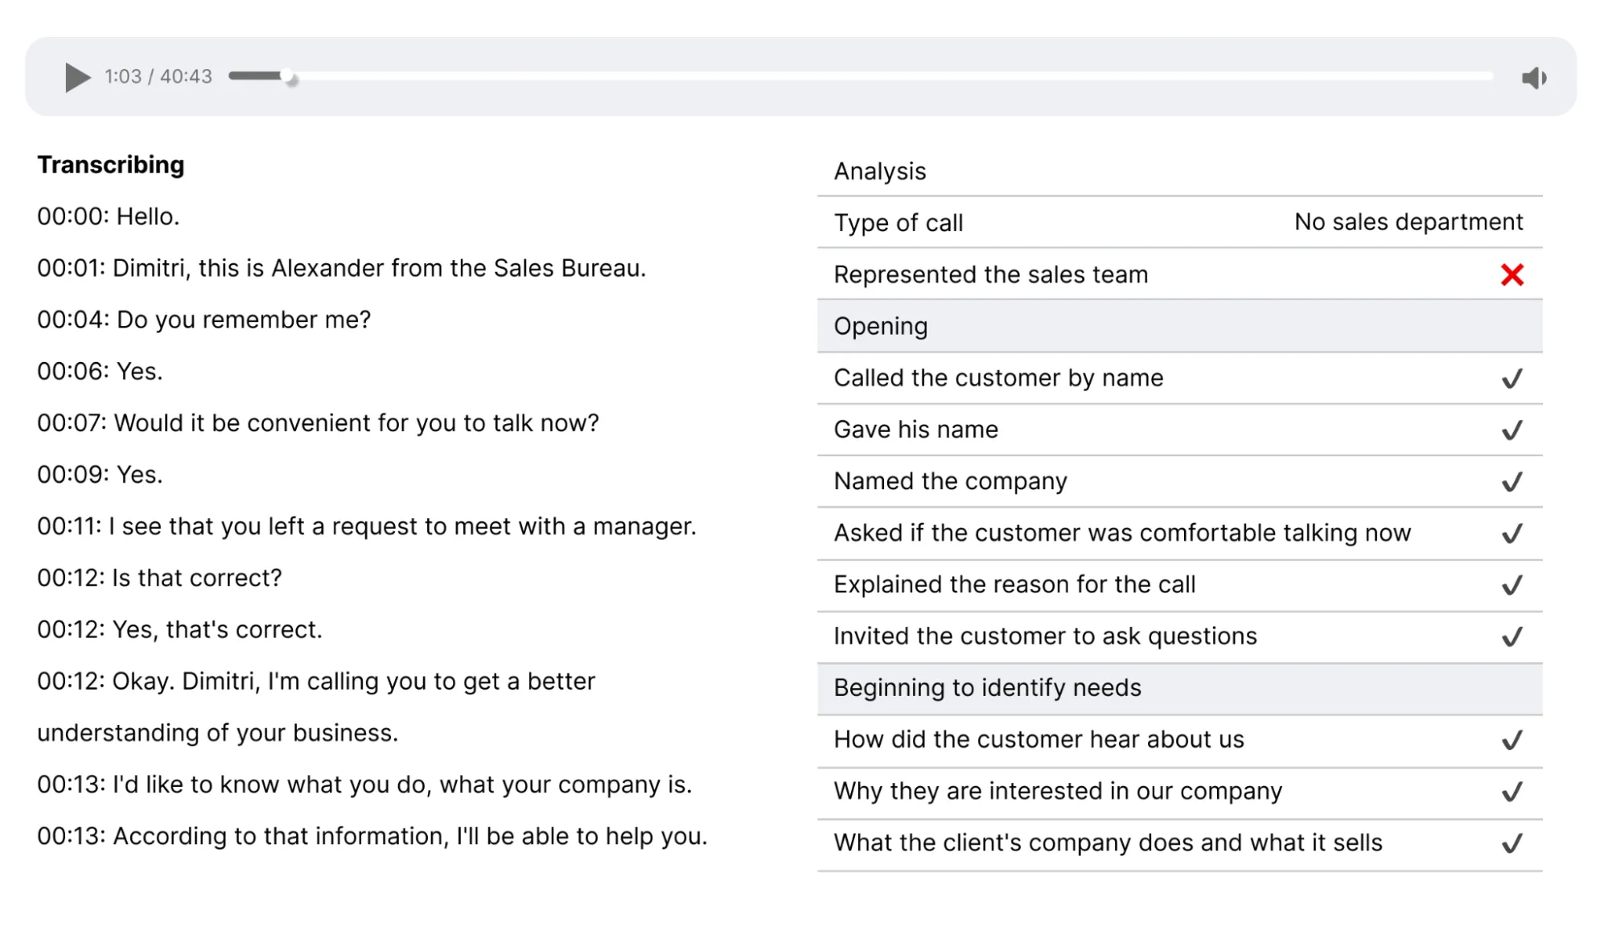Jump to transcript line 00:01 Alexander from Sales Bureau
The width and height of the screenshot is (1608, 927).
click(341, 269)
